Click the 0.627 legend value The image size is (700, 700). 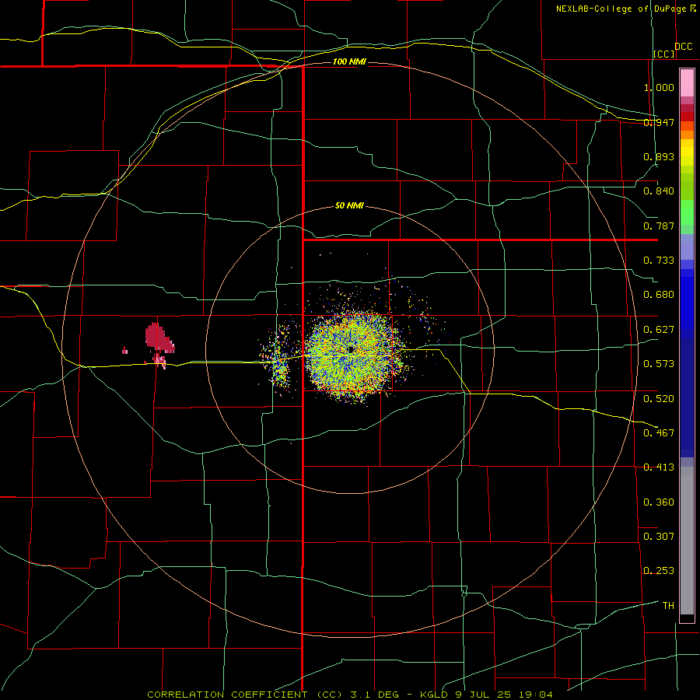[659, 330]
